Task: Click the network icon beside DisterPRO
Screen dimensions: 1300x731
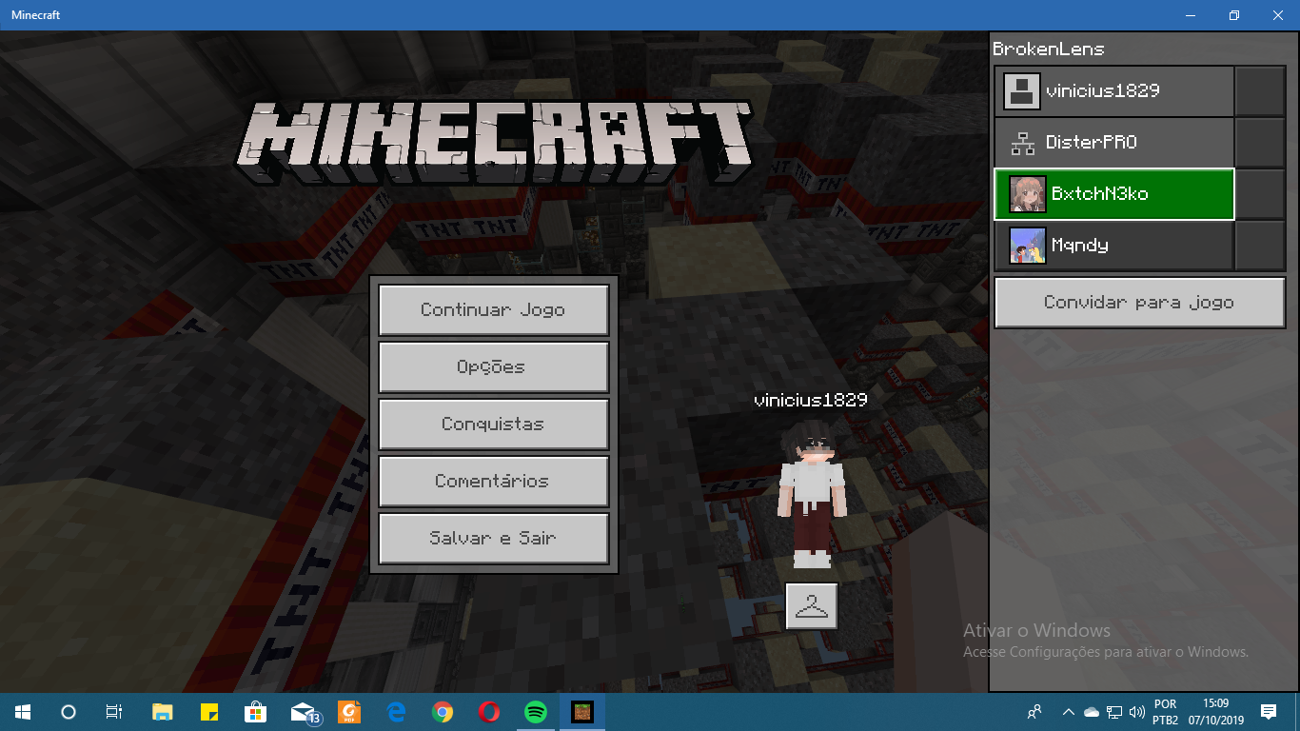Action: (1023, 143)
